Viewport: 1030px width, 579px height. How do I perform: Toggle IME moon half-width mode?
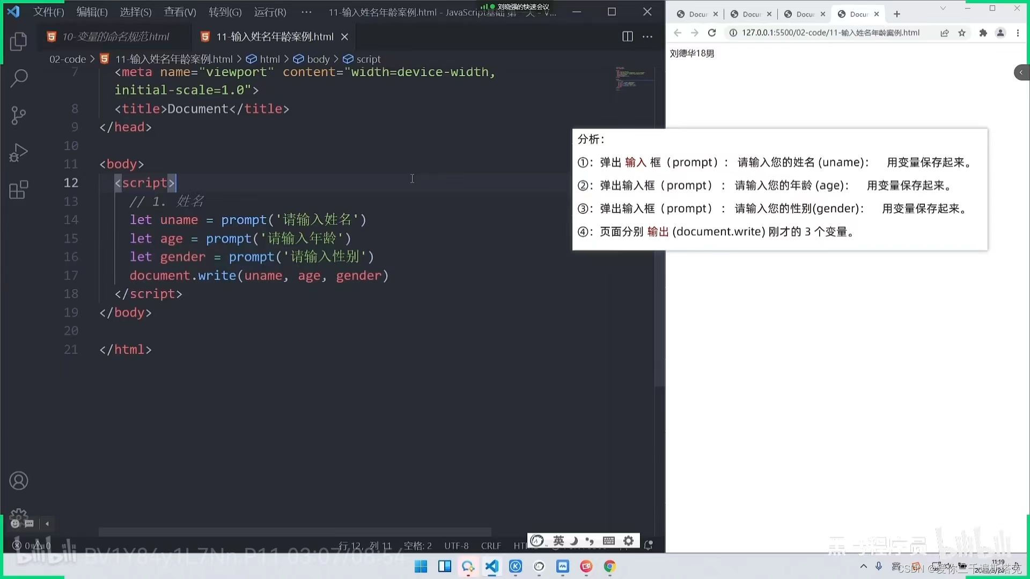pos(574,540)
